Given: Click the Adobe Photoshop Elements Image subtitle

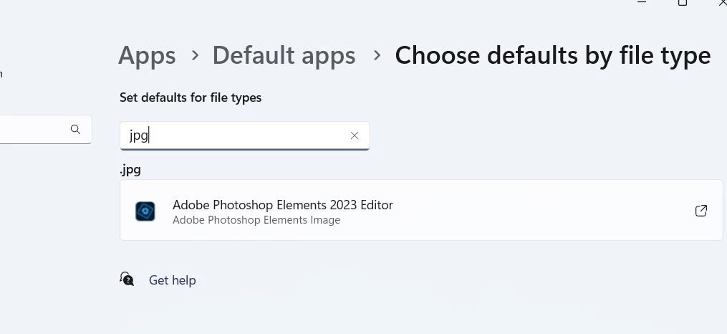Looking at the screenshot, I should pos(256,220).
